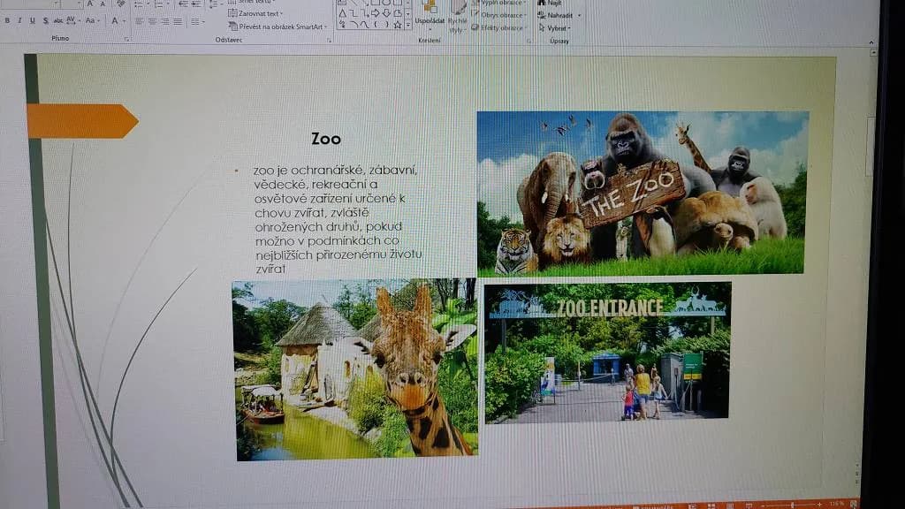
Task: Open the Zarovnat text dropdown
Action: point(255,13)
